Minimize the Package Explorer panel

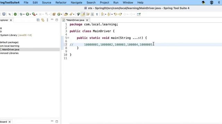click(52, 19)
